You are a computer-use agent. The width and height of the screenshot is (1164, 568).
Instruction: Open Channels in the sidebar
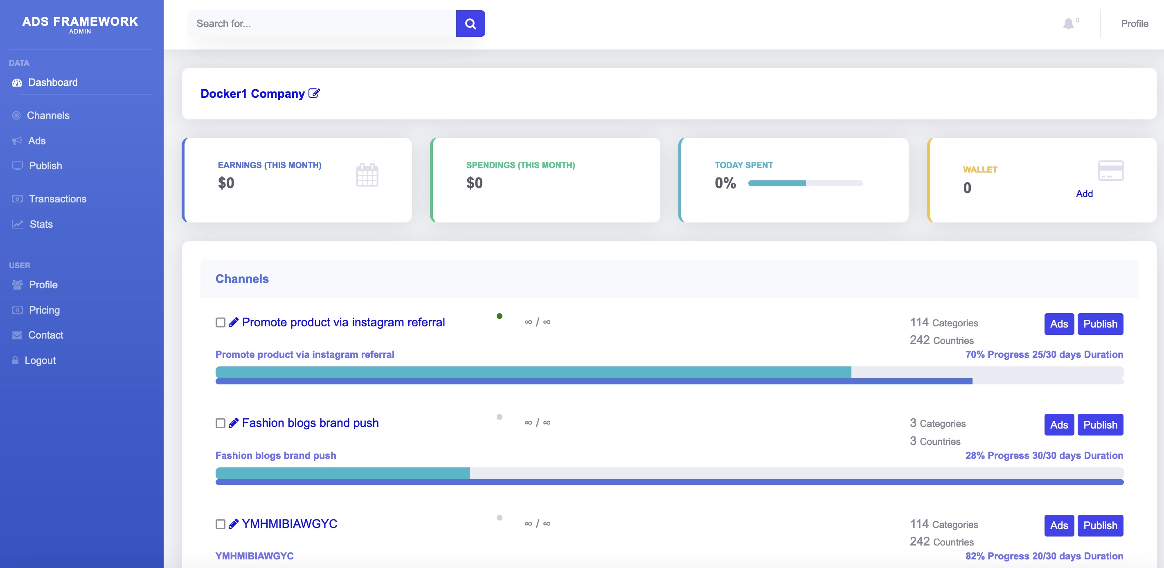click(x=48, y=116)
